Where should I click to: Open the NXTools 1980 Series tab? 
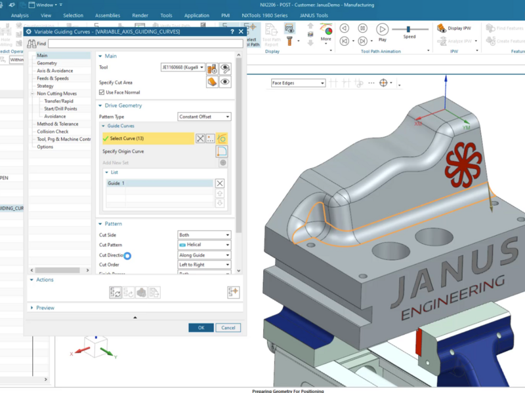click(x=264, y=15)
